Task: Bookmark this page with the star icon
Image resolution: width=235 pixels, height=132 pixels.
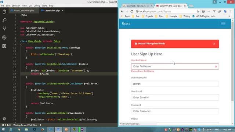Action: (198, 11)
